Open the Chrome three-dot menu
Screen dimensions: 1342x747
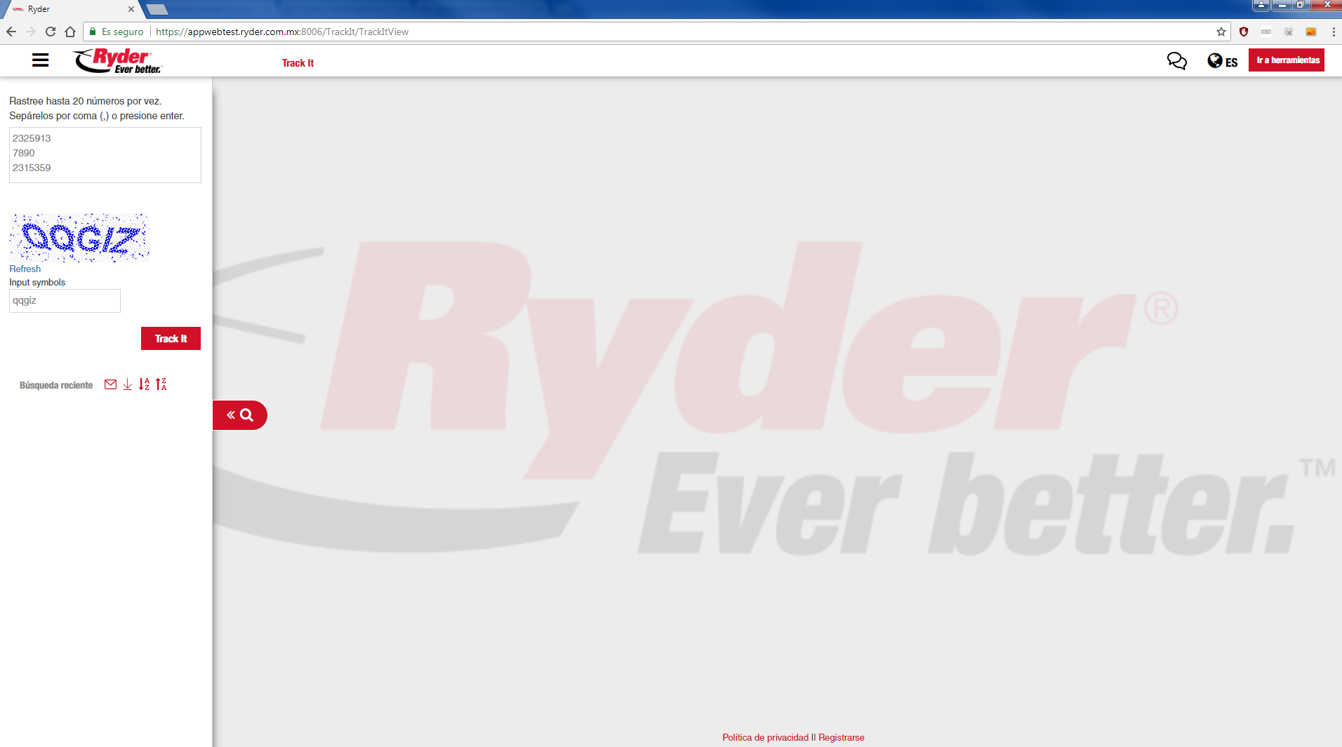tap(1333, 32)
